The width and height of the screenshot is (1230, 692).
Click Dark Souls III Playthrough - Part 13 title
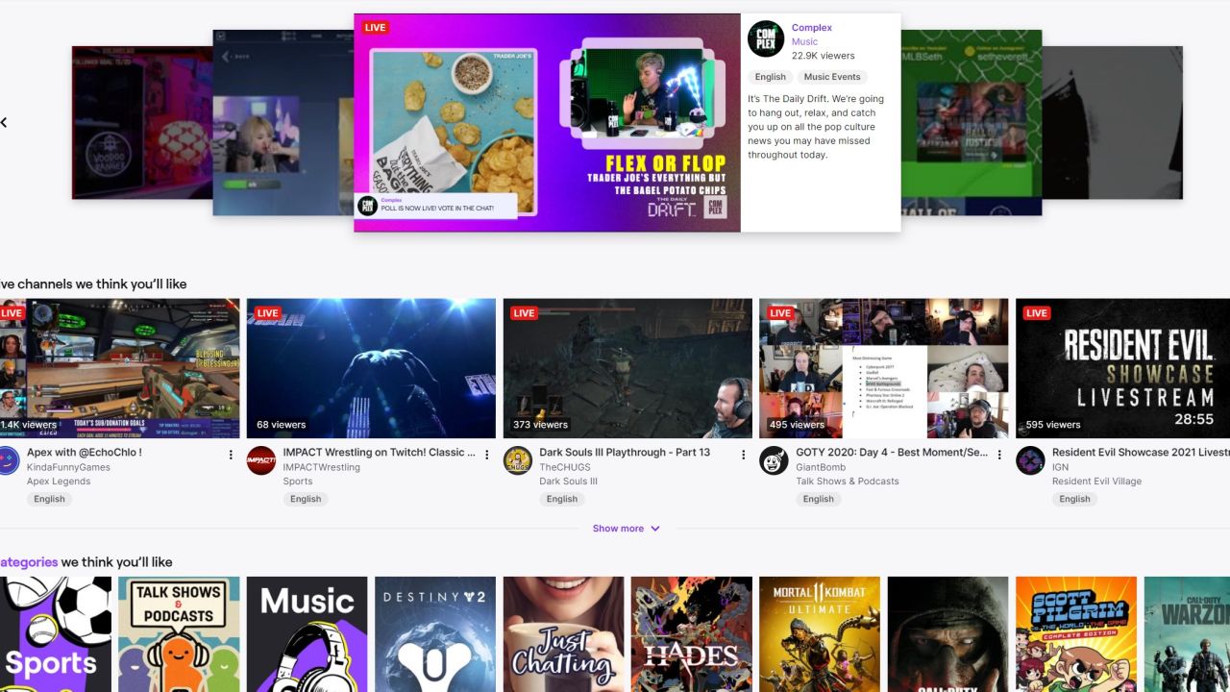[x=625, y=453]
